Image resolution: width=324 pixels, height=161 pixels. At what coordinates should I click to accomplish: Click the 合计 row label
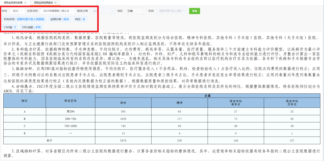pyautogui.click(x=49, y=140)
